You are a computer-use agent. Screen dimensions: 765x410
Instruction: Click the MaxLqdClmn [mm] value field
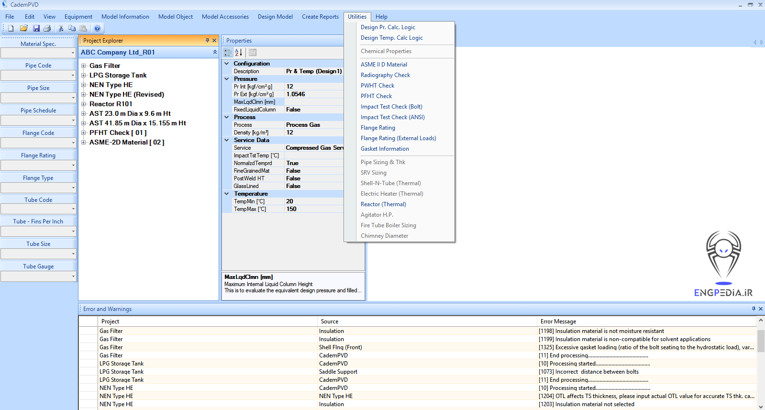(x=314, y=102)
